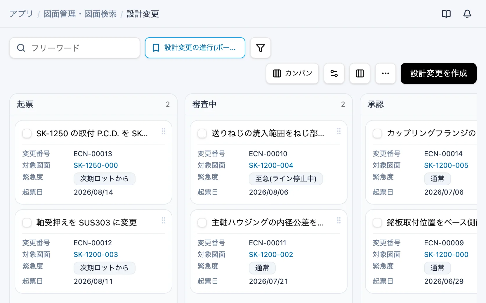Click drag handle on ECN-00012 card
486x303 pixels.
click(x=164, y=221)
